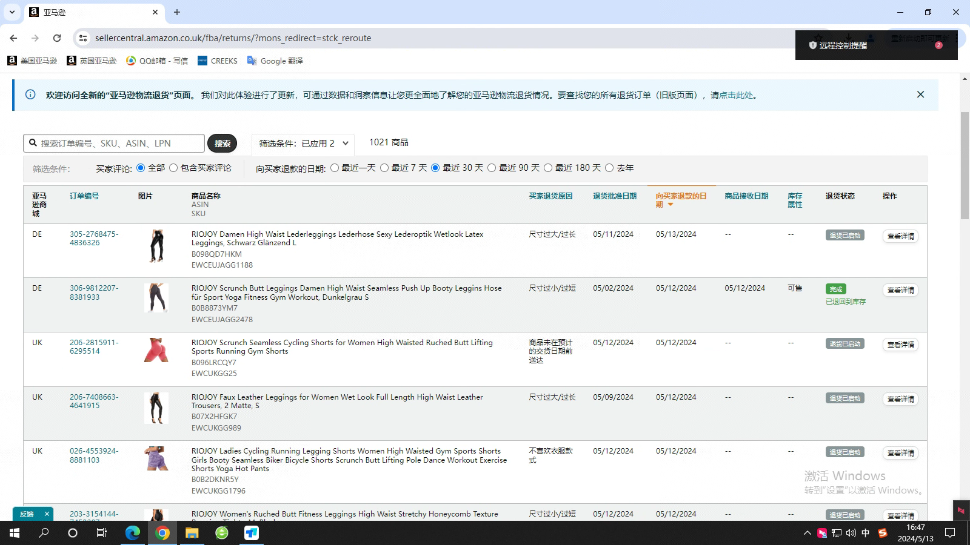
Task: Open Windows Start menu
Action: (14, 533)
